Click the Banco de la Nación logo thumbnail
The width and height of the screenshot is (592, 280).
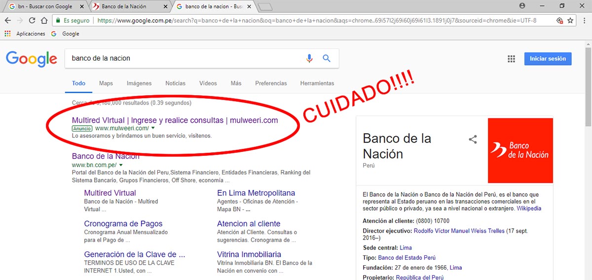pos(520,150)
